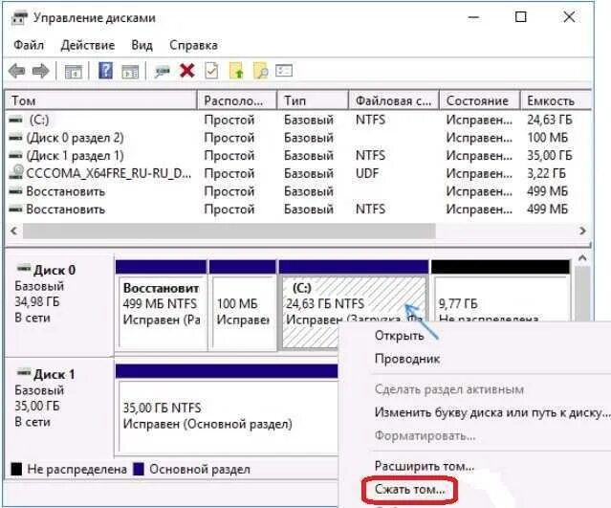Select the (Диск 0 раздел 2) row

tap(298, 138)
